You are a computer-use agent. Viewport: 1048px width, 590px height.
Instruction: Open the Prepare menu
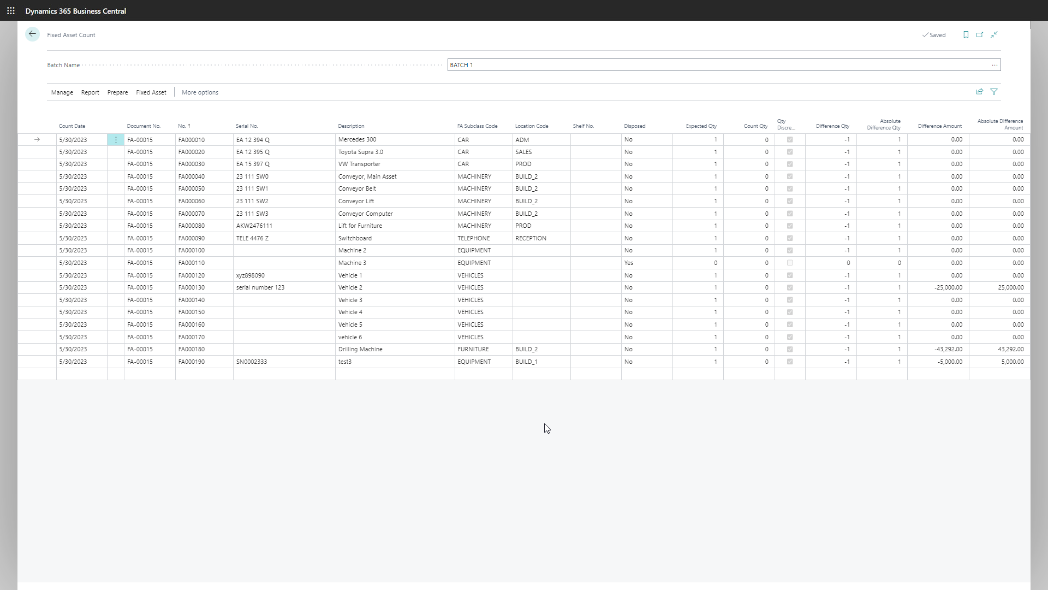[117, 92]
